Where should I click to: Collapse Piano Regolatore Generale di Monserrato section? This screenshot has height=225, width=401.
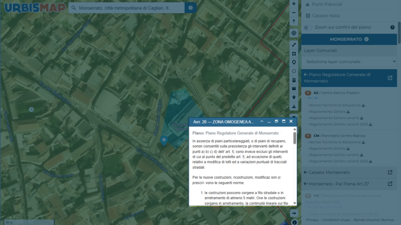(x=306, y=75)
